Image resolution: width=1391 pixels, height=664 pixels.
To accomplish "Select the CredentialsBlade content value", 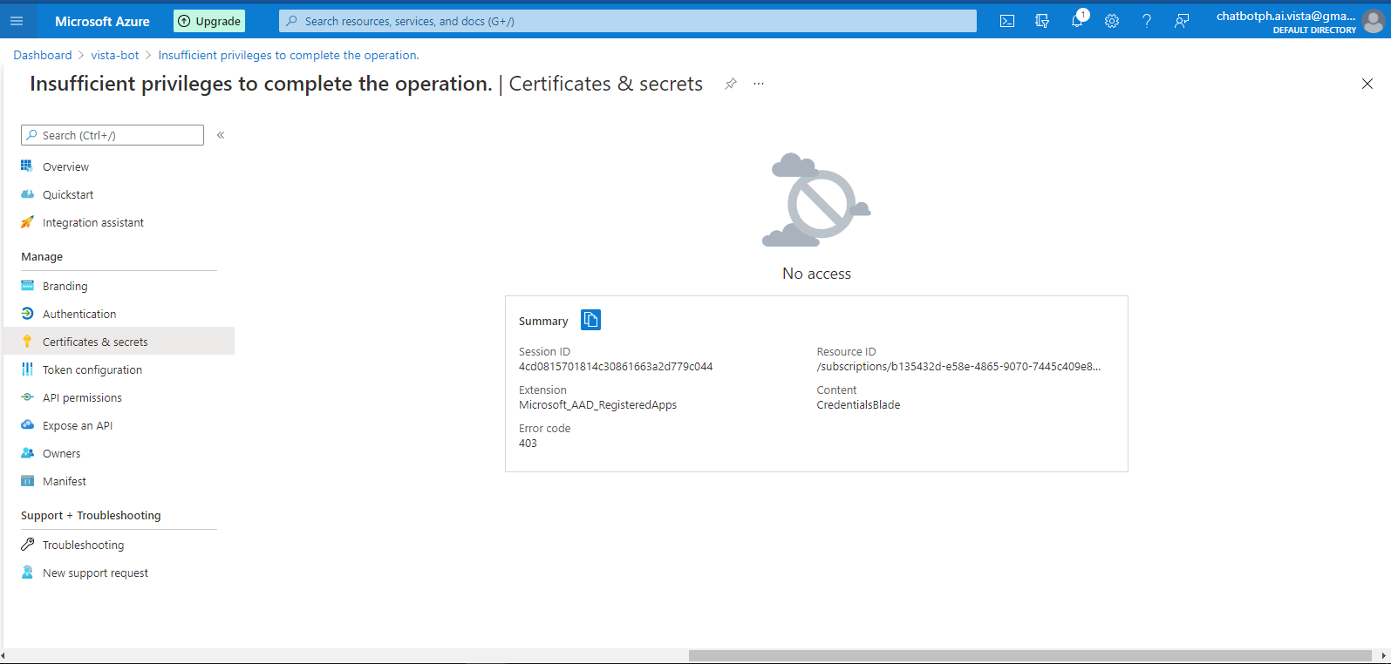I will pos(858,405).
